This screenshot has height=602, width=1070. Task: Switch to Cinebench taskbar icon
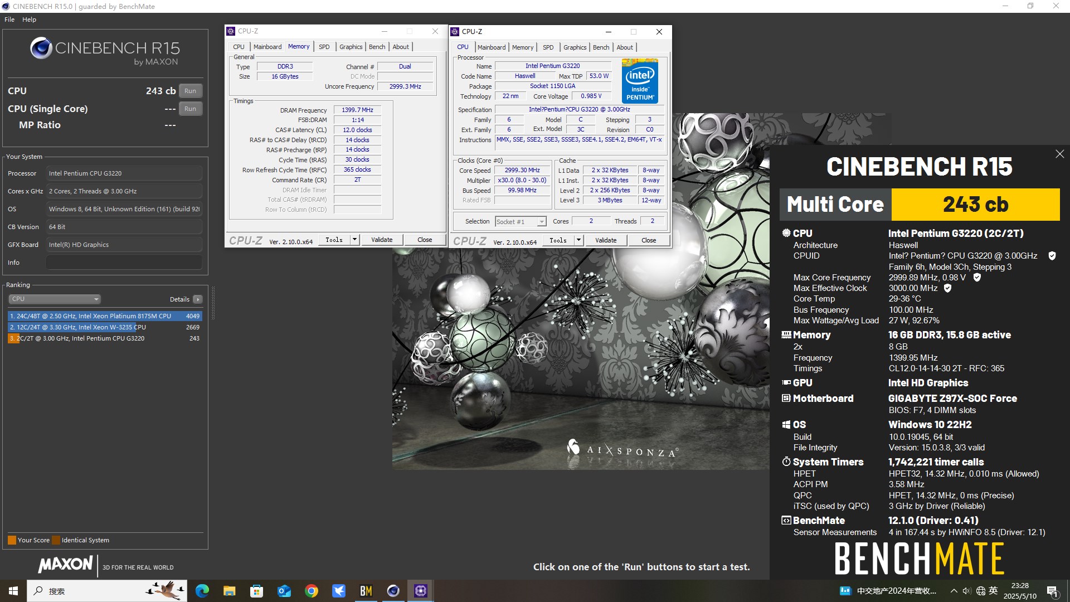393,591
